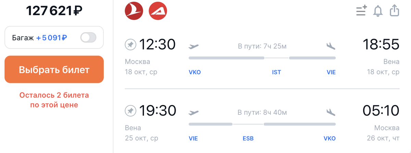Pin the 19:30 Vienna return flight
The height and width of the screenshot is (153, 411).
[130, 111]
